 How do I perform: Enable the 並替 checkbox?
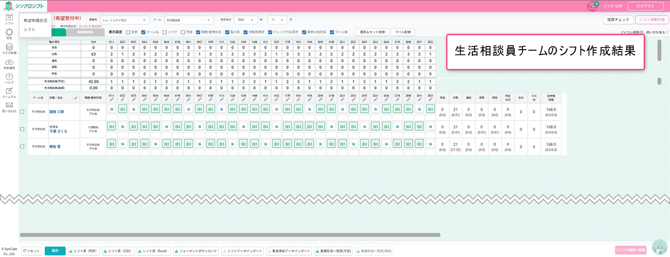(x=128, y=33)
